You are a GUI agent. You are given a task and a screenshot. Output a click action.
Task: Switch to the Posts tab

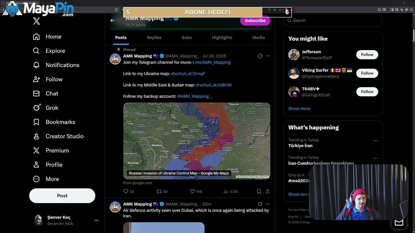pos(121,38)
